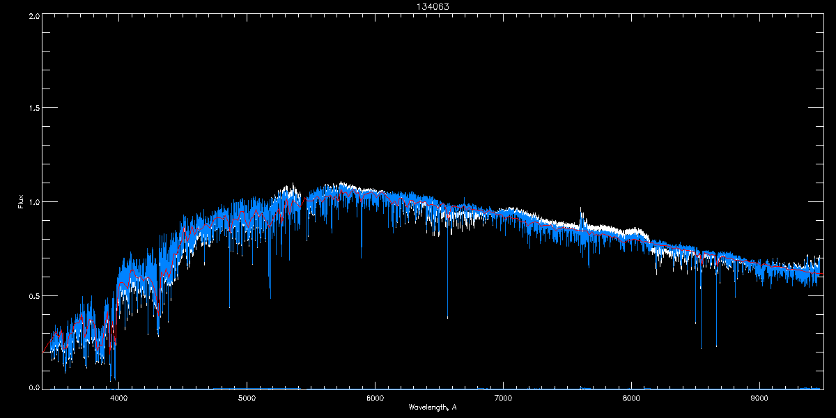Click the 0.5 y-axis tick label
The height and width of the screenshot is (418, 836).
pyautogui.click(x=33, y=295)
